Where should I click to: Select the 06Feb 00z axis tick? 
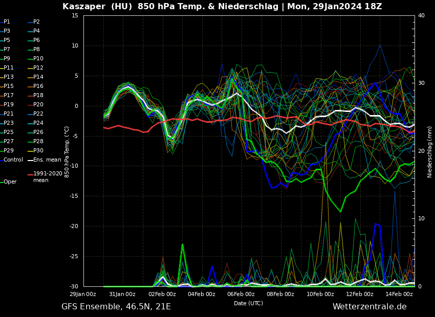tap(241, 294)
